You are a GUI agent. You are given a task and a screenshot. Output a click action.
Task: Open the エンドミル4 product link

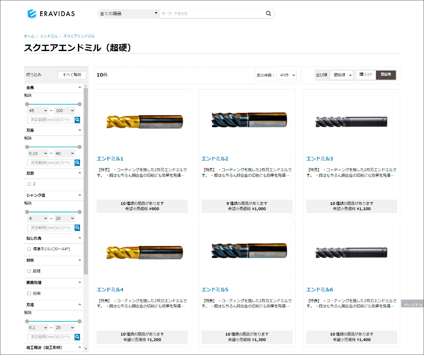coord(110,290)
